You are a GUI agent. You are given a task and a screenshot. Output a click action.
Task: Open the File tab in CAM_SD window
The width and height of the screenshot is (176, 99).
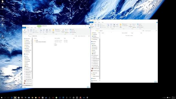point(24,28)
